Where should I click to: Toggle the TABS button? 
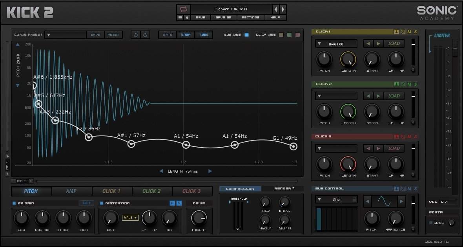tap(204, 35)
